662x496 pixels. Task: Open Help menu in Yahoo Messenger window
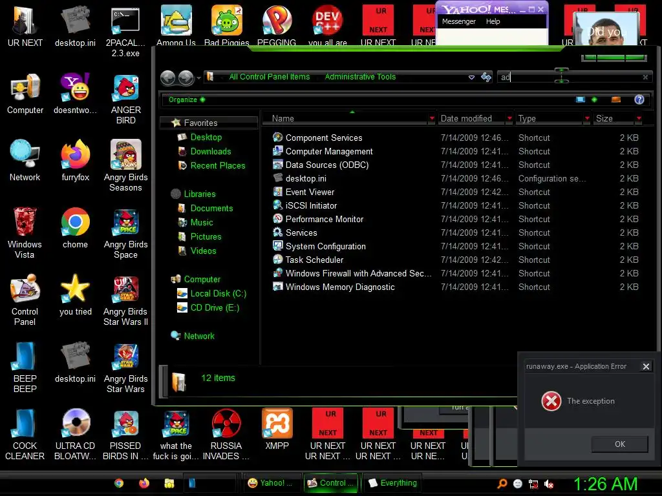(493, 21)
